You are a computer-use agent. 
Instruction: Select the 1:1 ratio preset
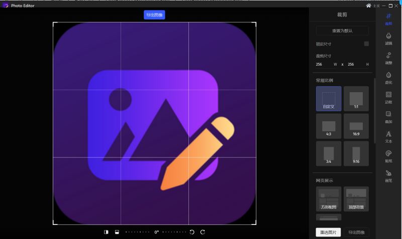(x=356, y=99)
